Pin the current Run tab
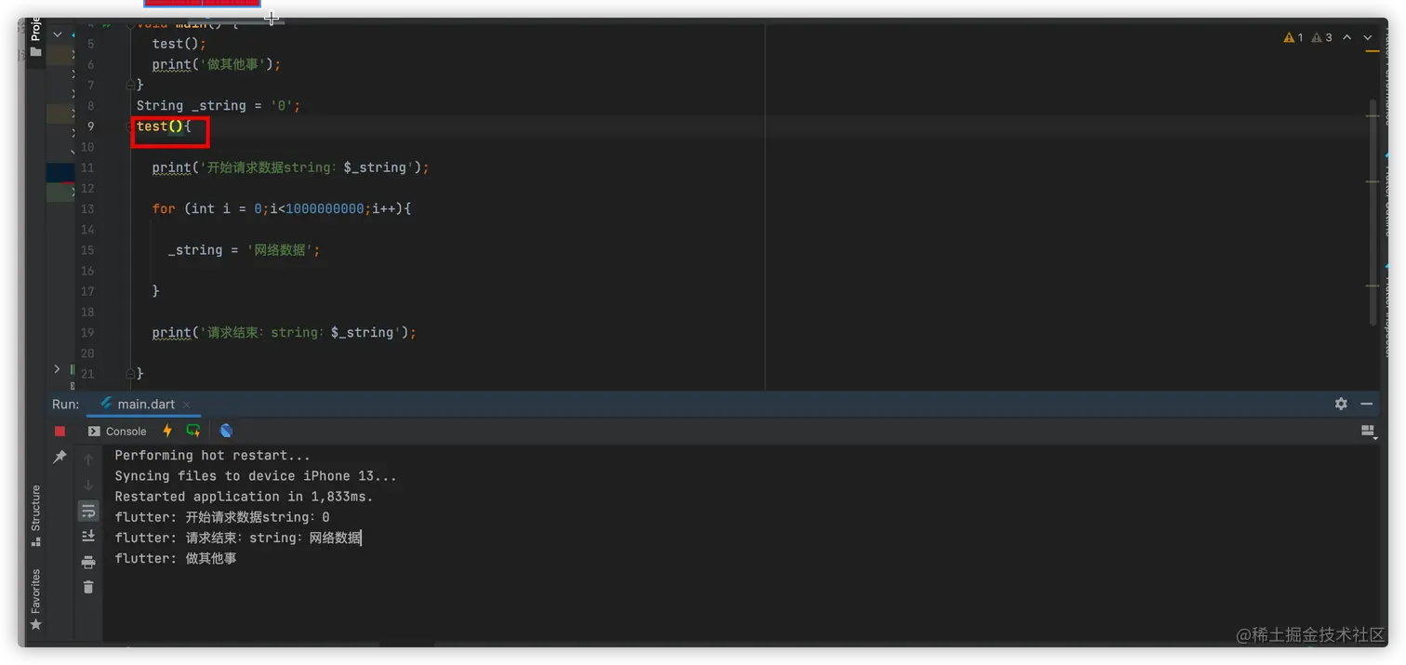This screenshot has height=665, width=1406. 60,457
